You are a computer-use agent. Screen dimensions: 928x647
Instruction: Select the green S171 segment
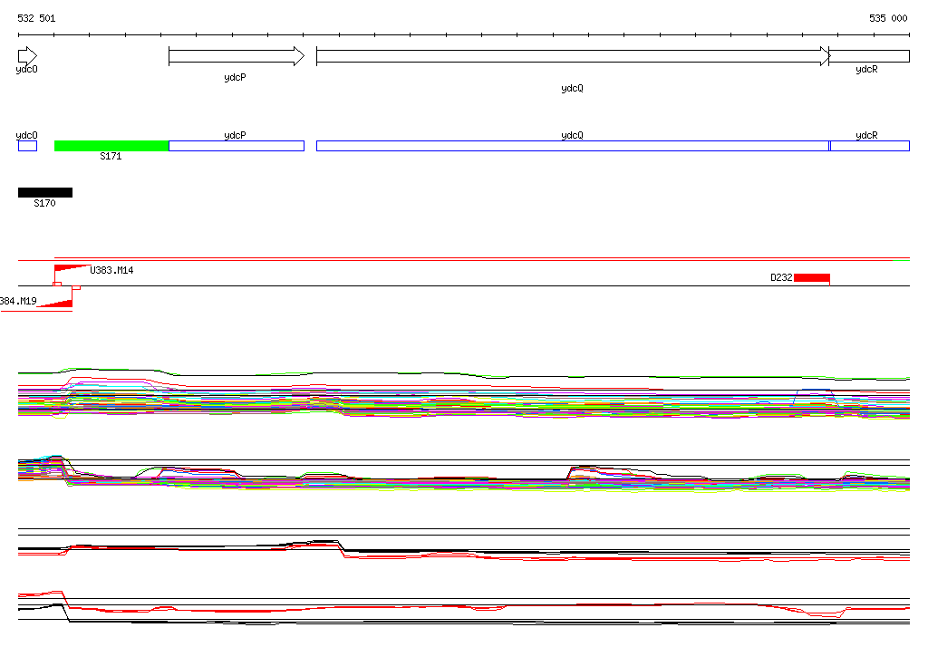(x=111, y=146)
